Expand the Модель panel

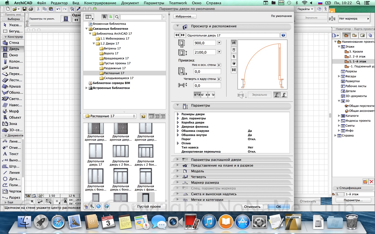coord(178,171)
